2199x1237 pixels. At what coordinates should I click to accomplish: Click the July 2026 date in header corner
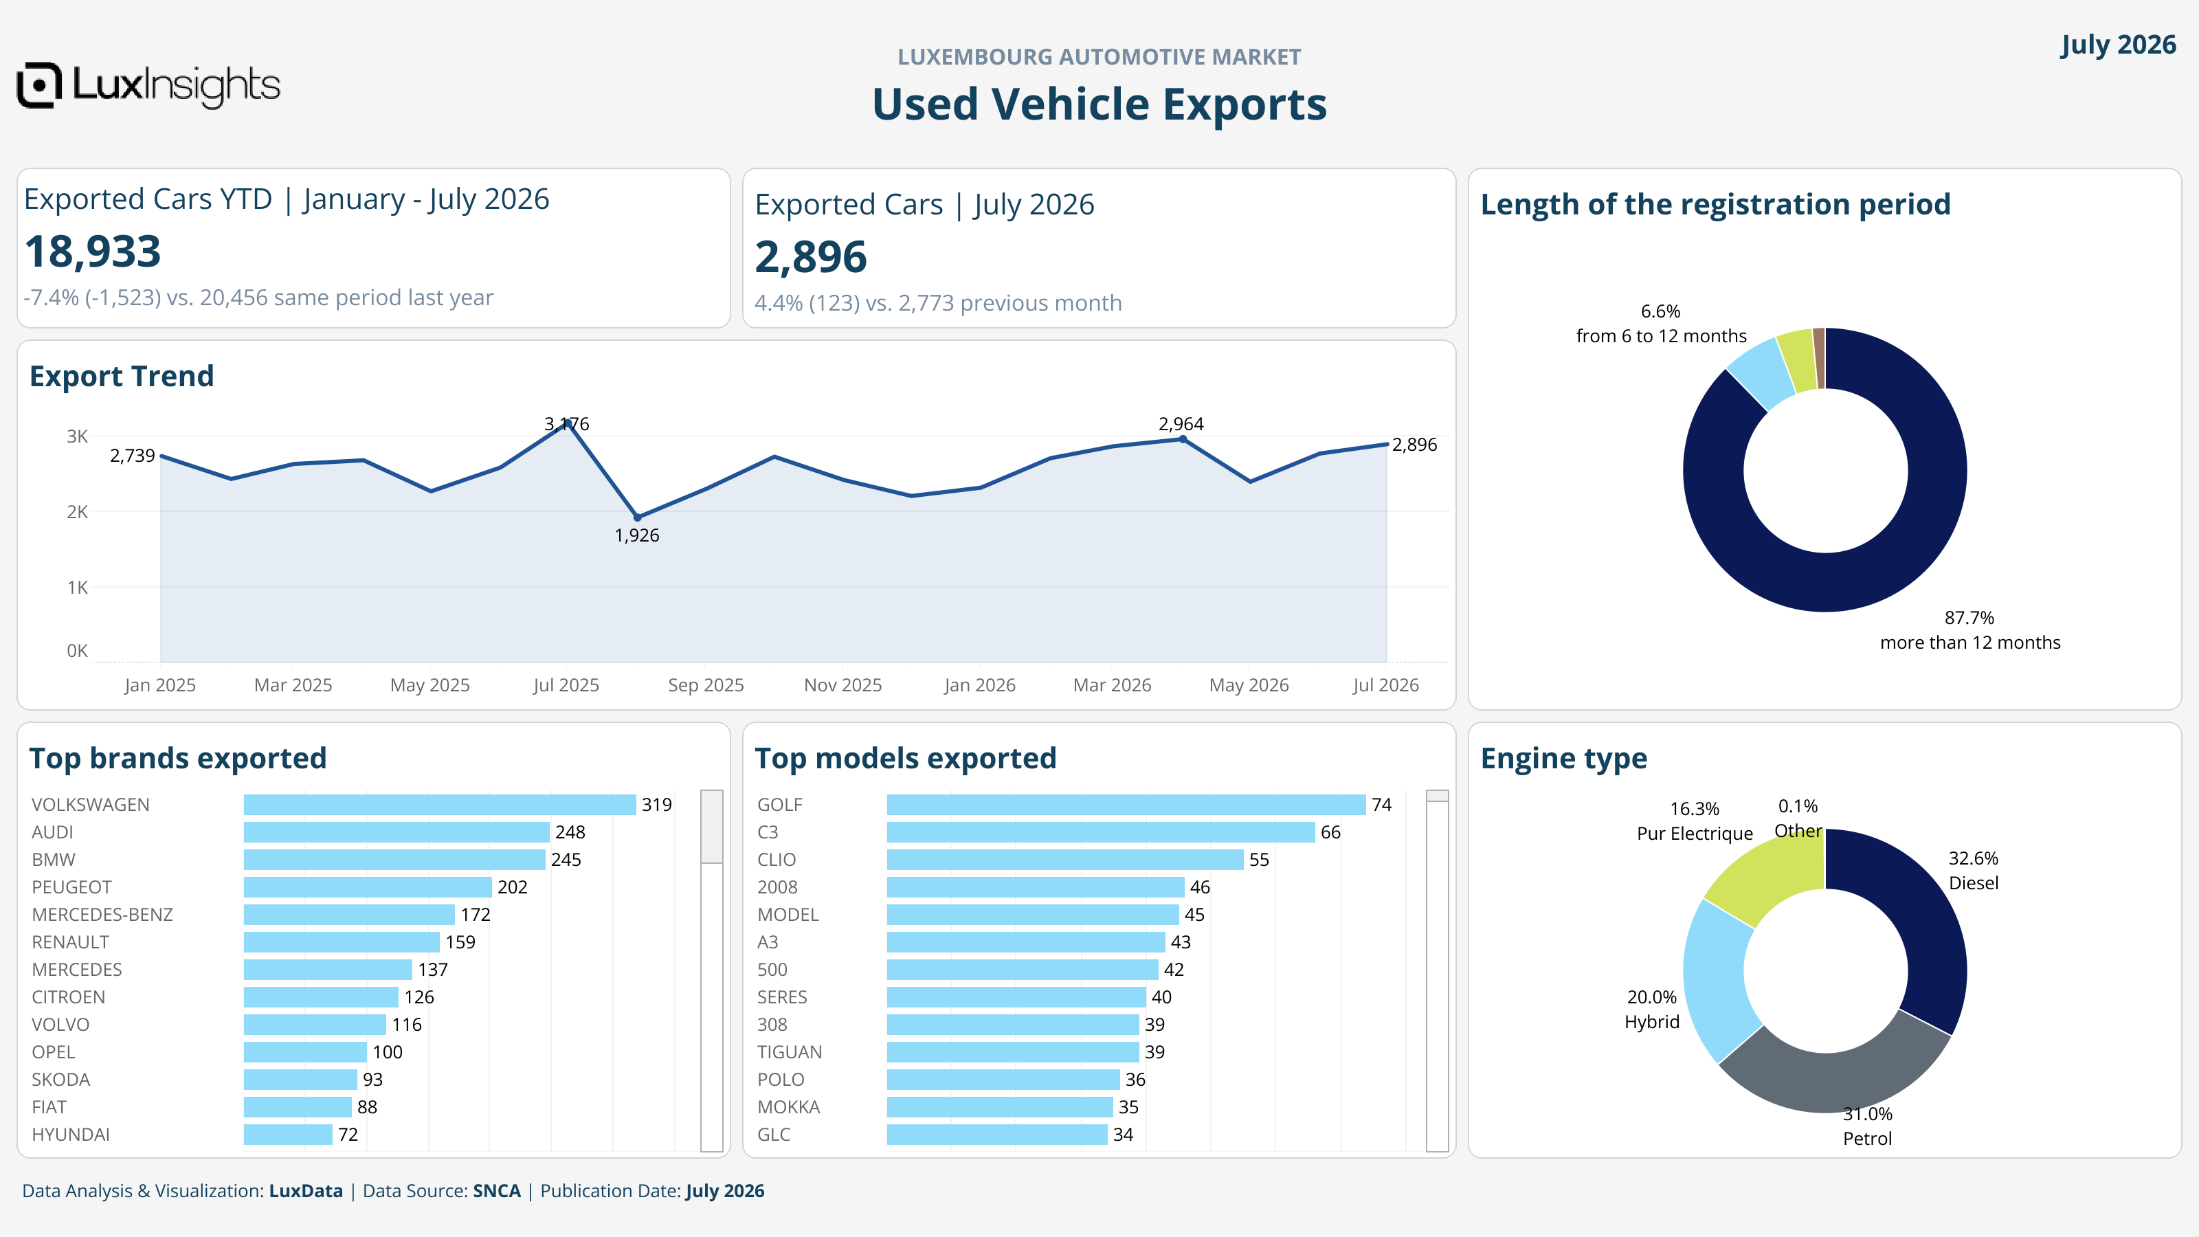pyautogui.click(x=2118, y=45)
